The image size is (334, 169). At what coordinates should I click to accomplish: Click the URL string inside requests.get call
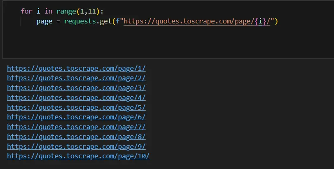pos(197,21)
